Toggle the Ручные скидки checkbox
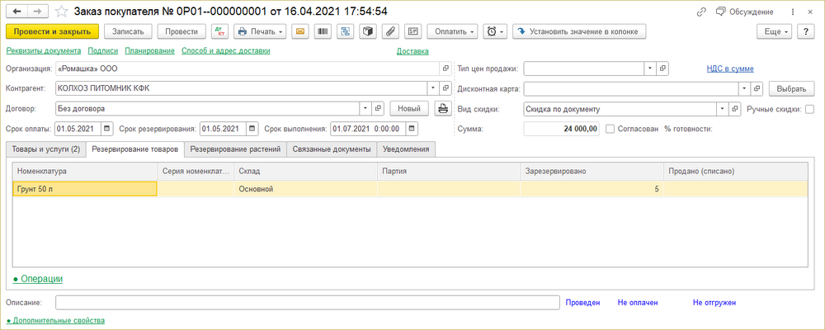The width and height of the screenshot is (825, 330). 809,109
